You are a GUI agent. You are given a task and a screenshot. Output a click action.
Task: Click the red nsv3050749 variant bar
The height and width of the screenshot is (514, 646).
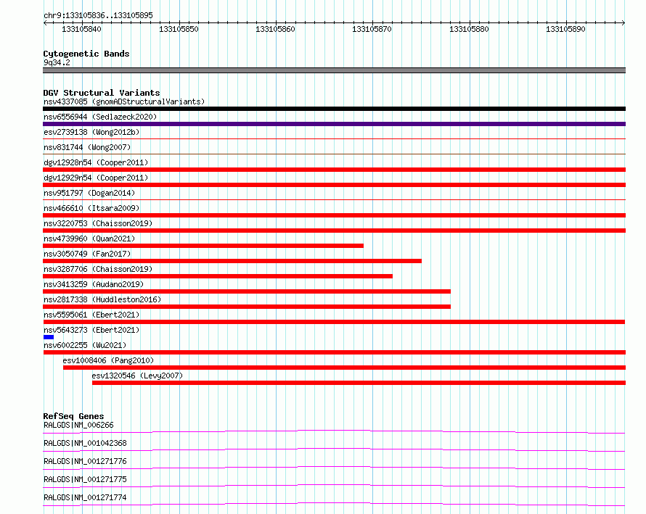[232, 261]
